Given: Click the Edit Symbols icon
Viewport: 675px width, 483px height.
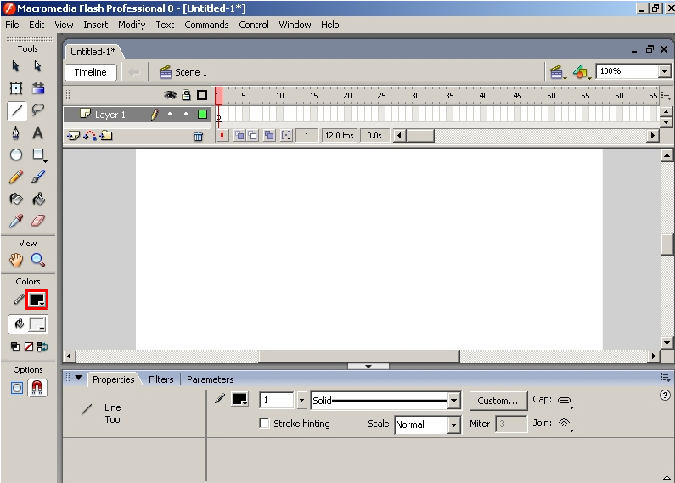Looking at the screenshot, I should [x=581, y=72].
